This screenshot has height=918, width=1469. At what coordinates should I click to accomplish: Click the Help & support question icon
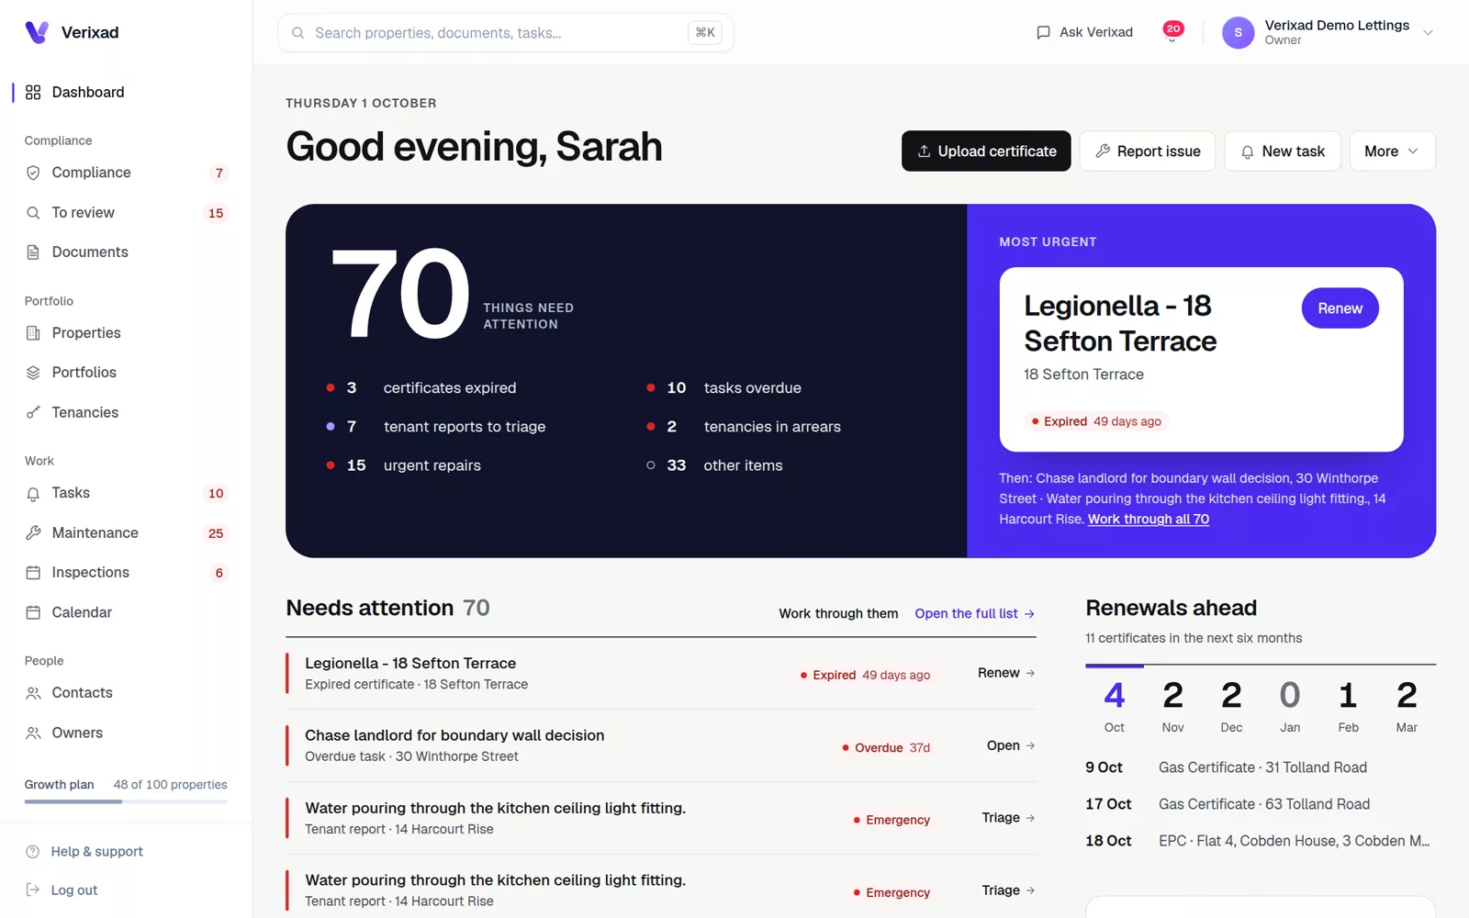(33, 852)
